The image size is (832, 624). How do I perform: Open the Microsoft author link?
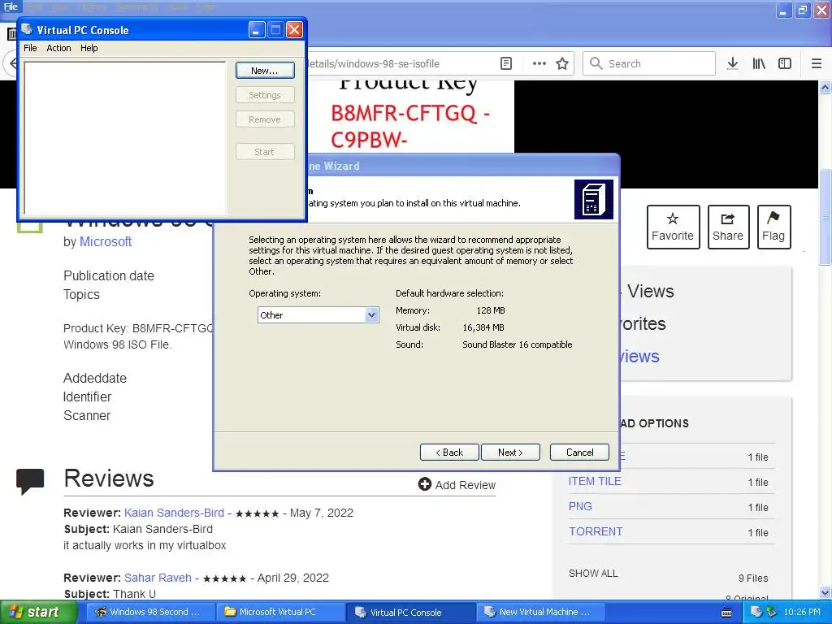click(106, 242)
